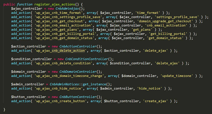The height and width of the screenshot is (114, 212).
Task: Select the CnbDomainController class name
Action: coord(78,72)
